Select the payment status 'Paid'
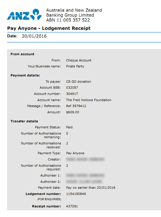This screenshot has width=161, height=217. (x=69, y=127)
